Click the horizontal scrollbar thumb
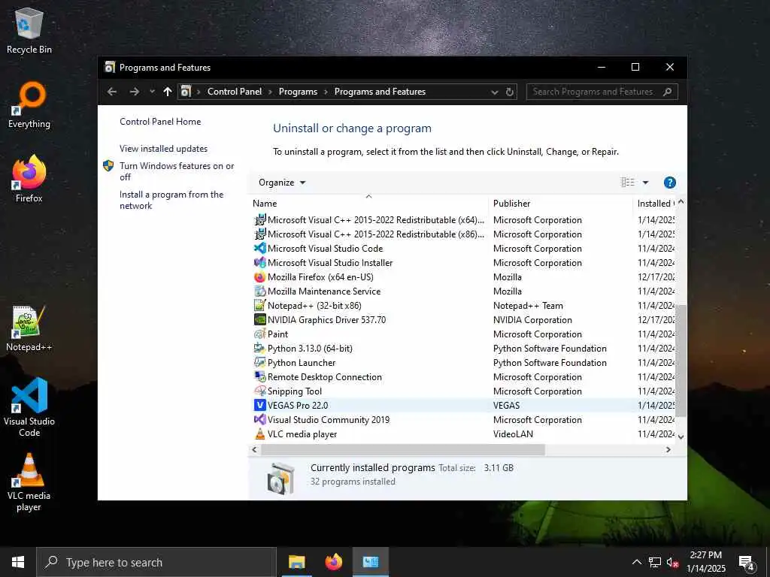Viewport: 770px width, 577px height. click(x=403, y=449)
